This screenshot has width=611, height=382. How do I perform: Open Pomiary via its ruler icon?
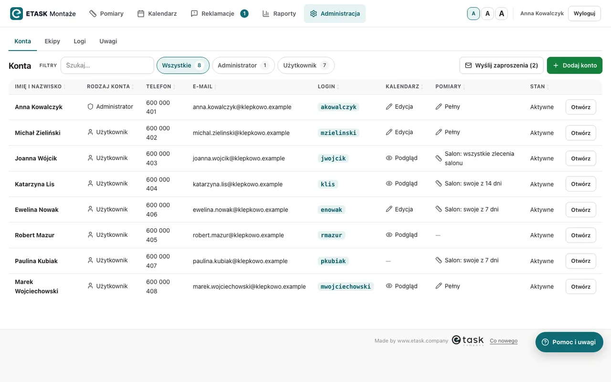coord(93,13)
